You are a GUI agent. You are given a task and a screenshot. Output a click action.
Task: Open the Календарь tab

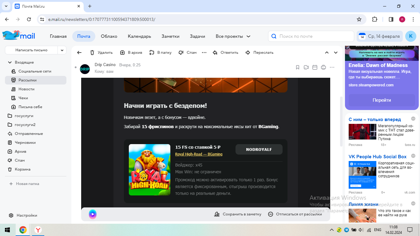coord(139,36)
